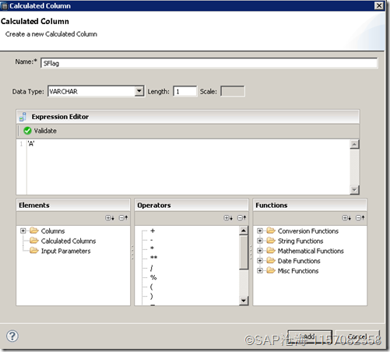Expand all in Elements panel
This screenshot has width=390, height=352.
tap(110, 218)
